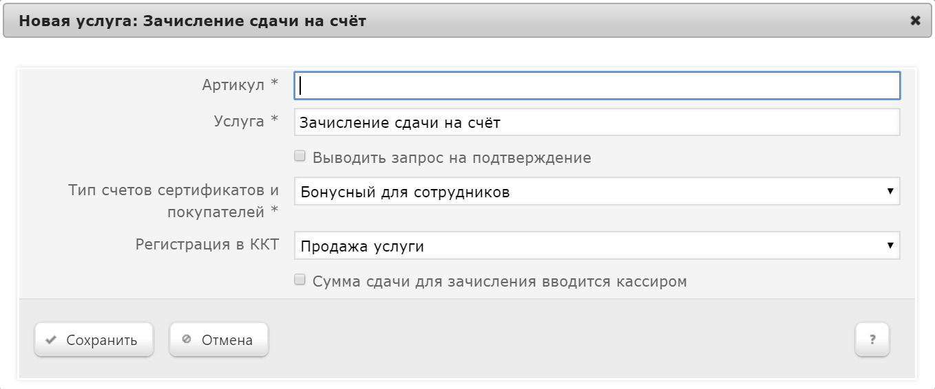Expand the Регистрация в ККТ dropdown
935x389 pixels.
tap(597, 245)
